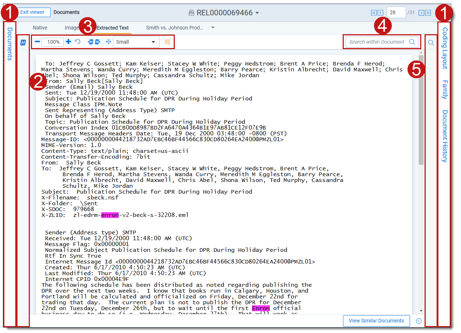The height and width of the screenshot is (333, 461).
Task: Click the highlighted Enron before official
Action: click(261, 308)
